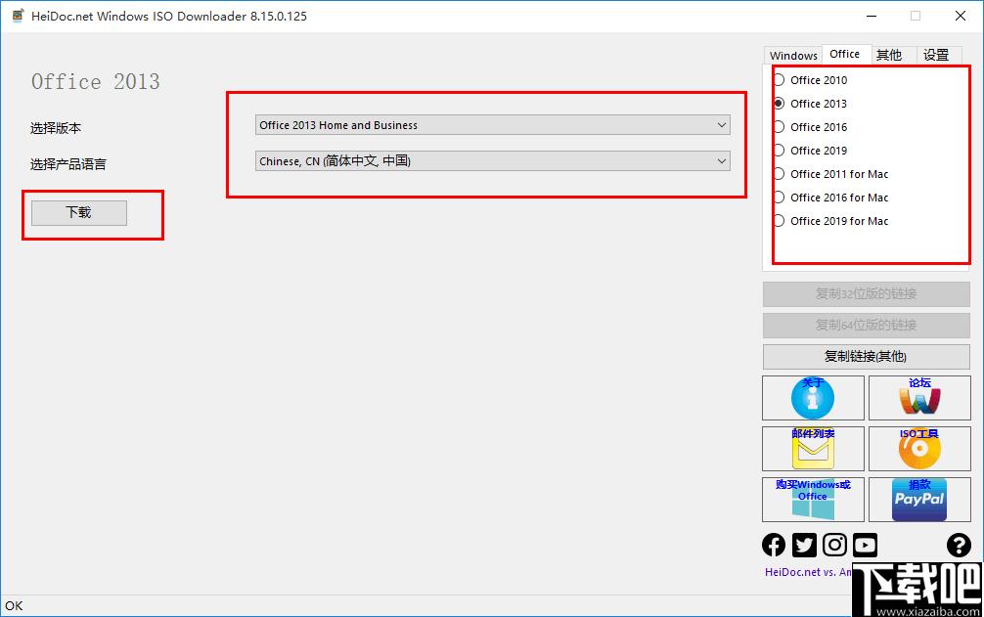Select Office 2013 radio button
Image resolution: width=984 pixels, height=617 pixels.
pos(779,104)
